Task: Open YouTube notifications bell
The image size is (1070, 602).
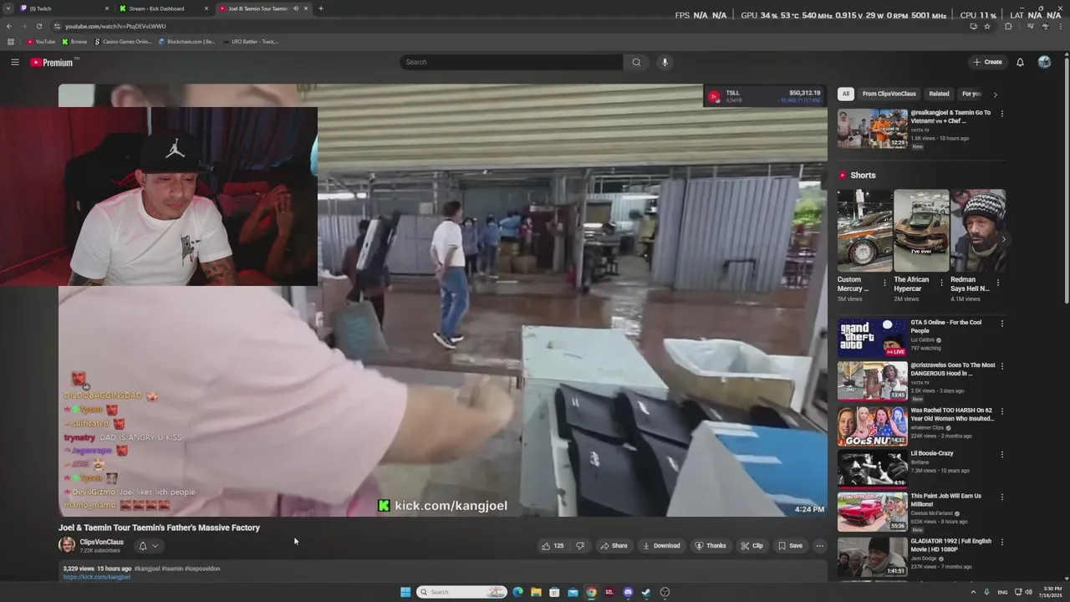Action: coord(1020,62)
